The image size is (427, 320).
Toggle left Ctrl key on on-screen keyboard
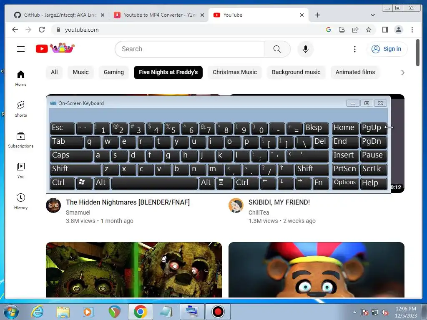(63, 183)
